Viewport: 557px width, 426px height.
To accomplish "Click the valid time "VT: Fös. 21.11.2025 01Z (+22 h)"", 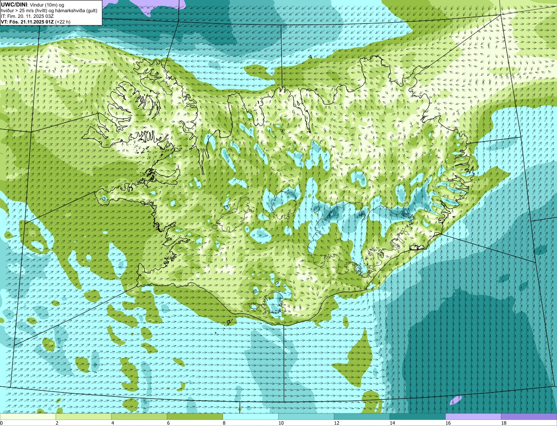I will pos(36,21).
